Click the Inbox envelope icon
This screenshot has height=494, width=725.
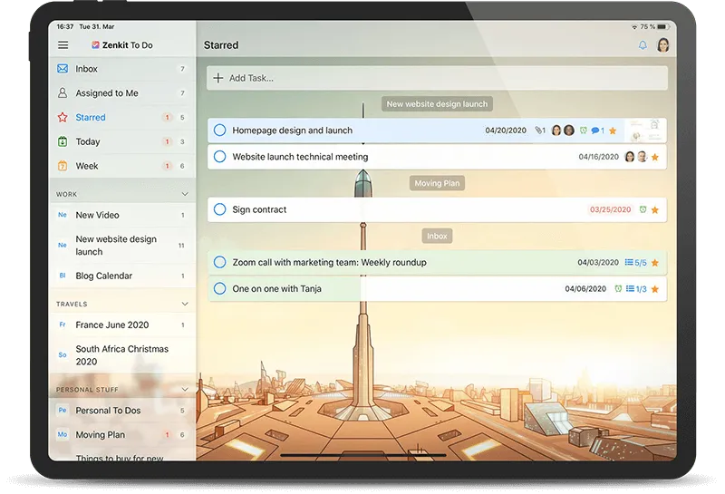pos(63,69)
